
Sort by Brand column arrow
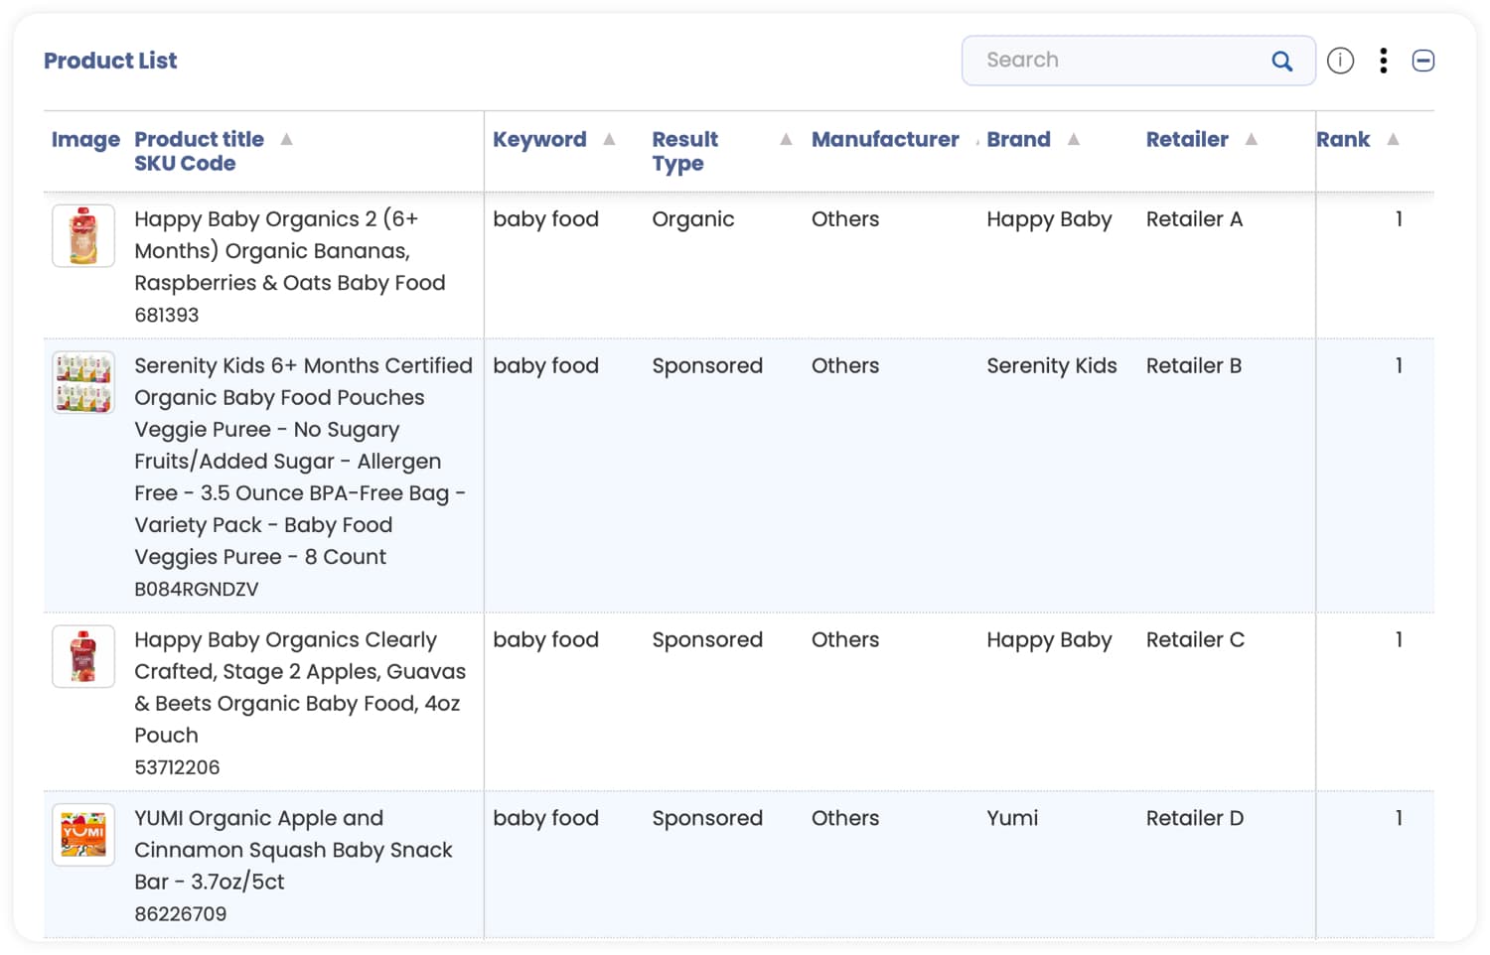1074,140
